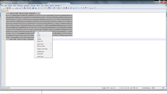
Task: Expand the Remove style submenu
Action: pyautogui.click(x=43, y=46)
